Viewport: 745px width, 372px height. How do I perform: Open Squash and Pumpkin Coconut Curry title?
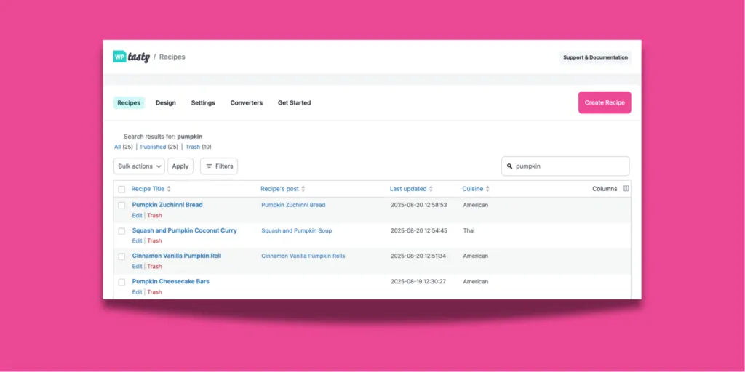pyautogui.click(x=184, y=230)
